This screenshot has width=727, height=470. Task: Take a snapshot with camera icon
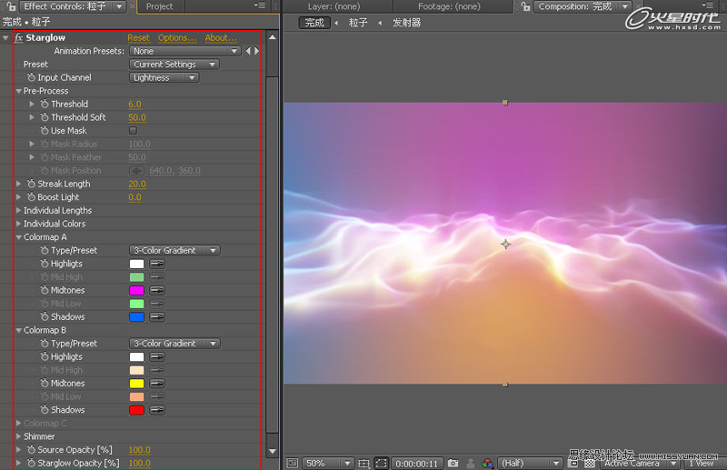[x=453, y=463]
